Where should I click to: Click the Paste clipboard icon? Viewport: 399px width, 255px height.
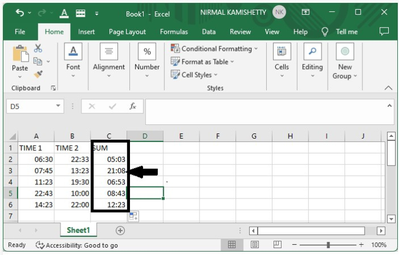21,53
